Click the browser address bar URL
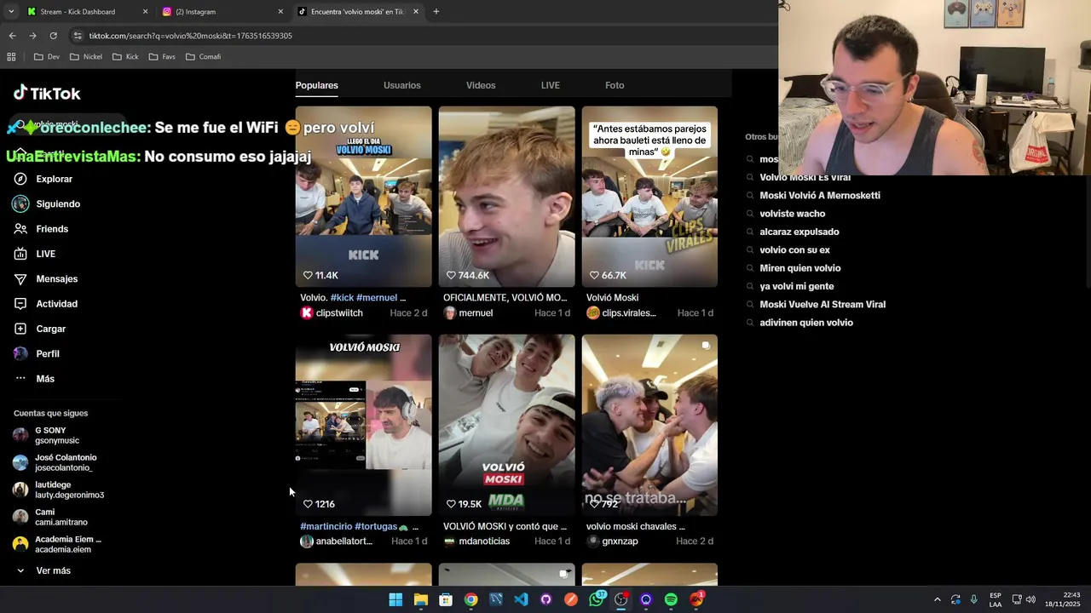 [191, 36]
